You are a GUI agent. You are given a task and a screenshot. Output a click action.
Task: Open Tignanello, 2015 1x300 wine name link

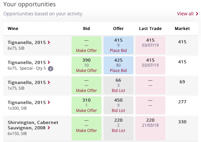point(27,102)
